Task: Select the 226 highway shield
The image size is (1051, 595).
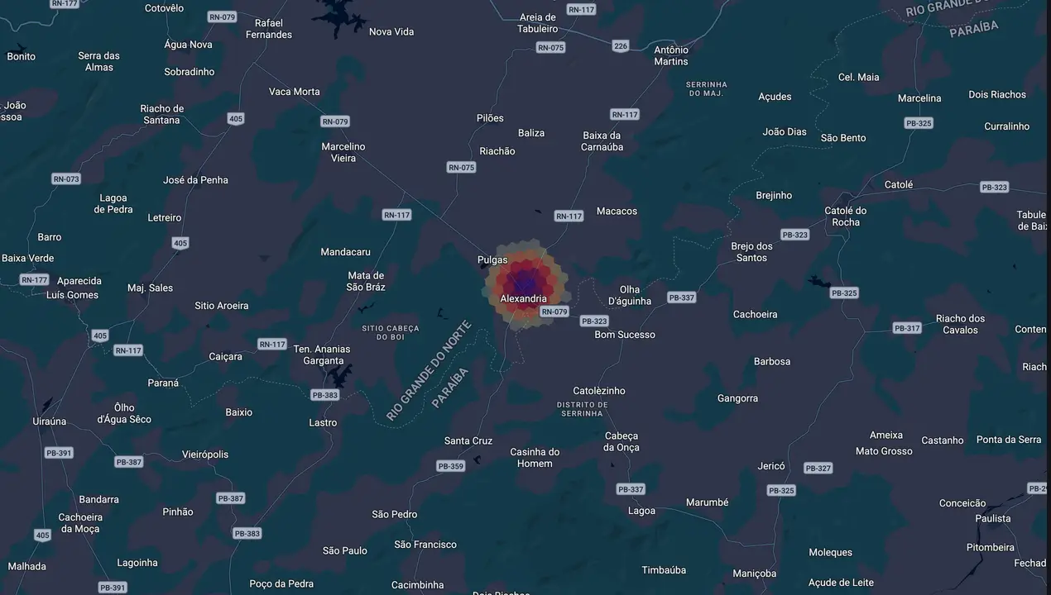Action: point(621,45)
